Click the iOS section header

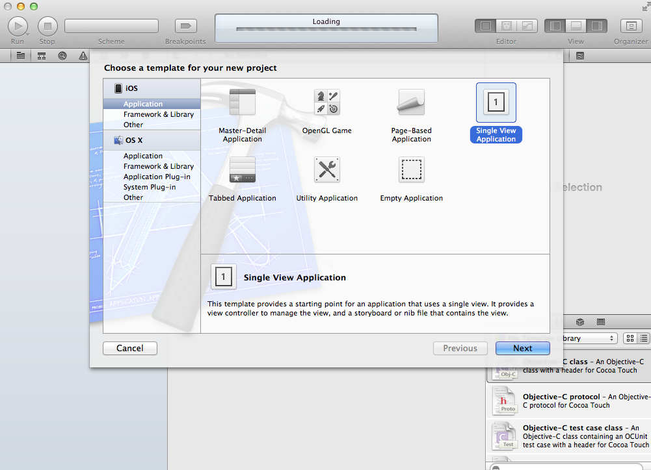point(152,88)
